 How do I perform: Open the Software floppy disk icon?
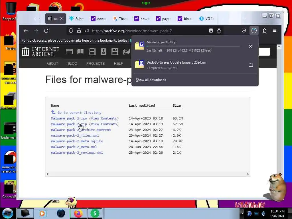coord(115,52)
